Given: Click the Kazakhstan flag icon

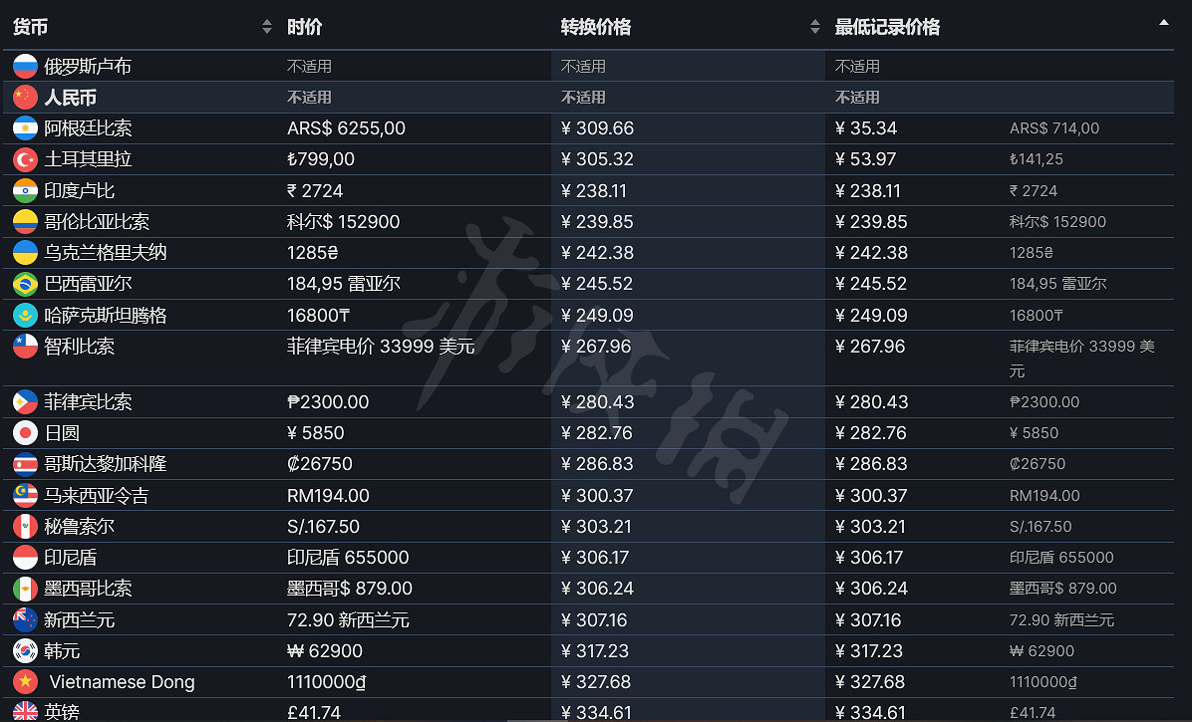Looking at the screenshot, I should tap(25, 316).
